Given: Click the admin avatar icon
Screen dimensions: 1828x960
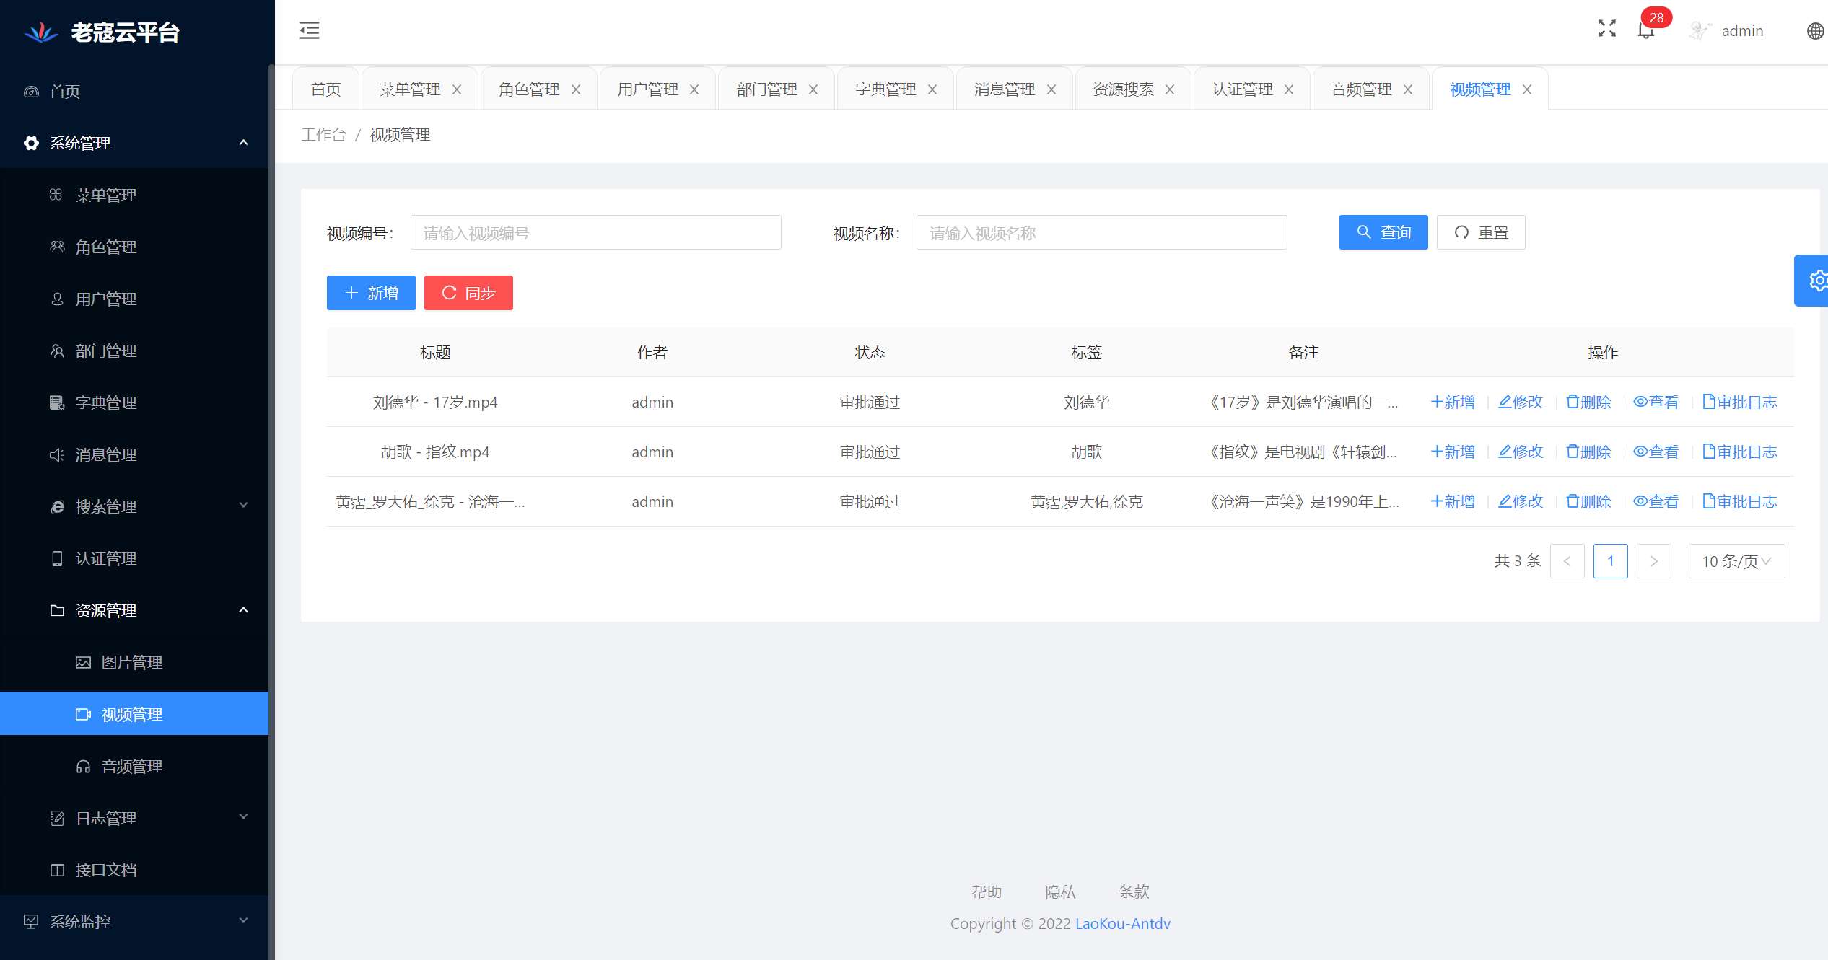Looking at the screenshot, I should pyautogui.click(x=1700, y=31).
